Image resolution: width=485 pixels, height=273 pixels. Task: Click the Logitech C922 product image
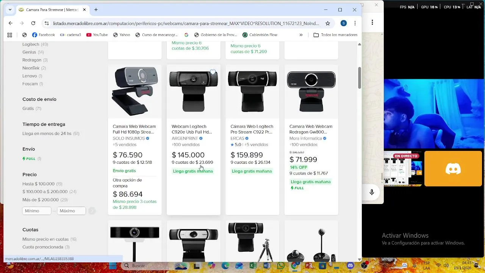[x=252, y=91]
